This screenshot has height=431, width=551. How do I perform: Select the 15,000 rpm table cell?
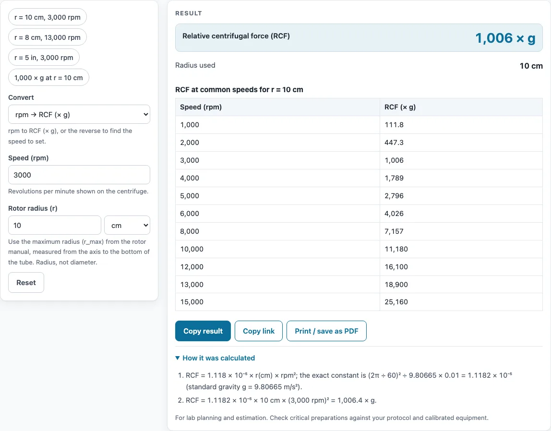point(277,302)
